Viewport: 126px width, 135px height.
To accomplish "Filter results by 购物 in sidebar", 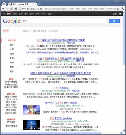I will pyautogui.click(x=12, y=62).
